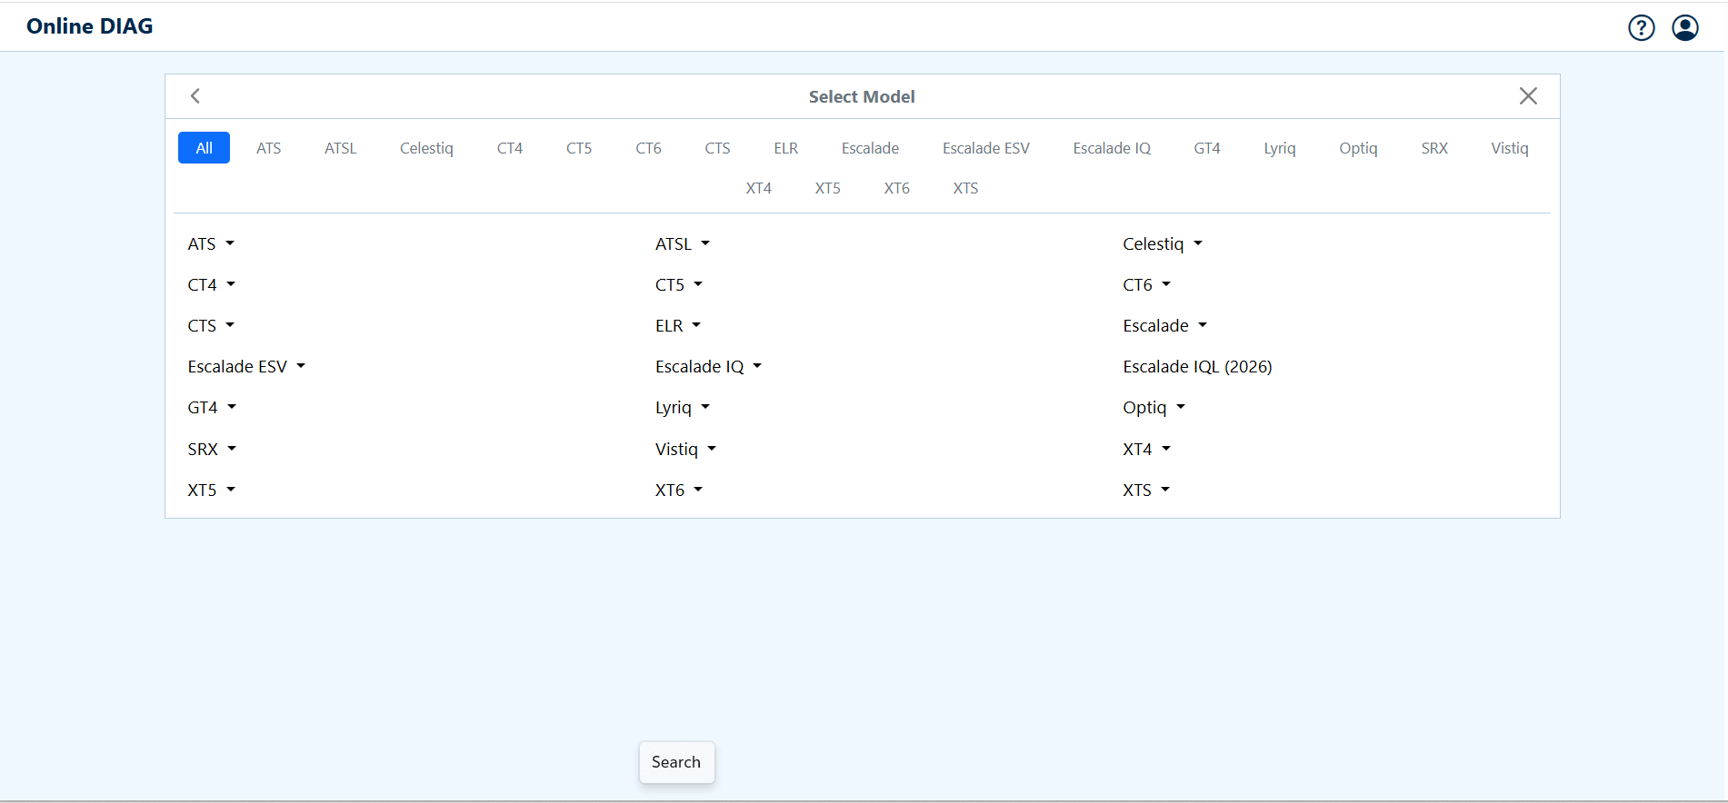Expand the XT4 model dropdown in list
Image resolution: width=1728 pixels, height=803 pixels.
(1146, 449)
